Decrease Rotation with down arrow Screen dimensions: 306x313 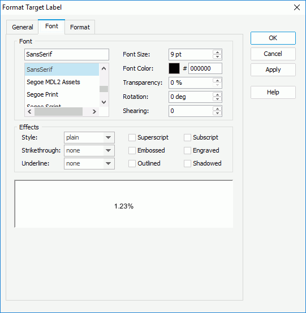[x=217, y=99]
